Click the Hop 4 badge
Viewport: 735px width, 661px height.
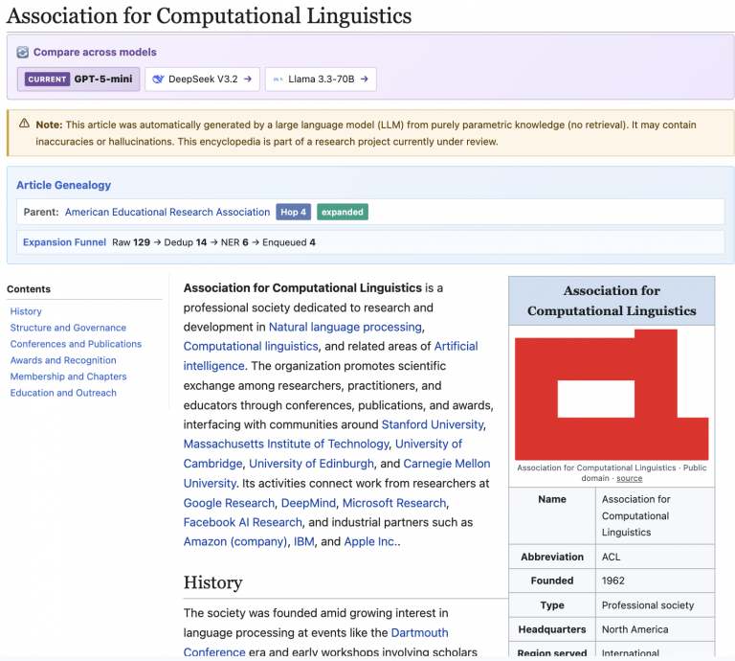click(294, 212)
